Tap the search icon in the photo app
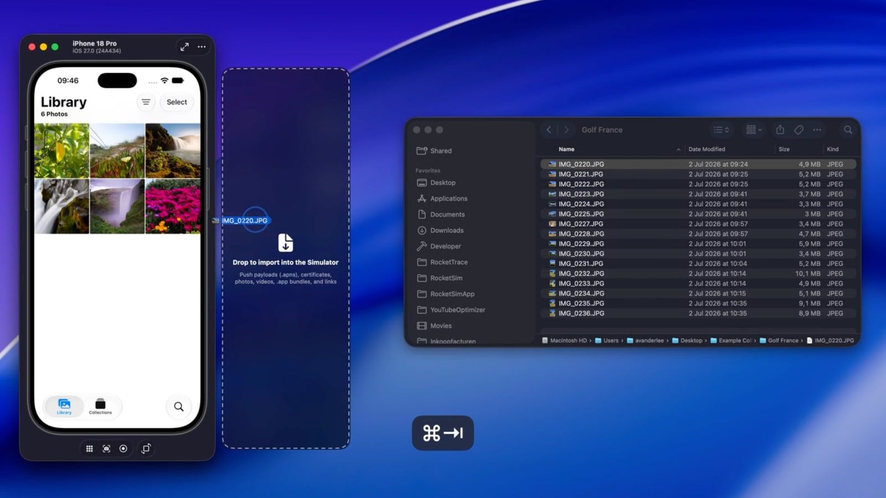This screenshot has height=498, width=886. (x=178, y=407)
